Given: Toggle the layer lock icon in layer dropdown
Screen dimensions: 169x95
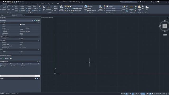Looking at the screenshot, I should pyautogui.click(x=69, y=6).
